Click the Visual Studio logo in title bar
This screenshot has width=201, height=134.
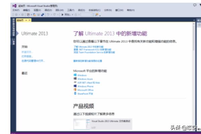click(x=14, y=6)
